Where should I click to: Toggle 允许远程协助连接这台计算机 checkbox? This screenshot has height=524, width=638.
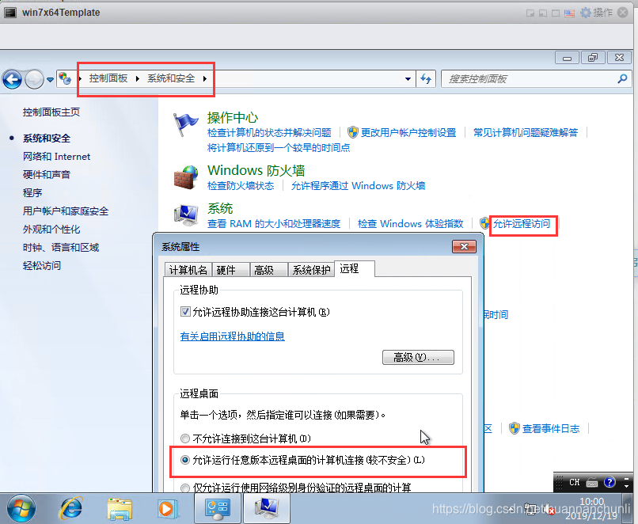tap(185, 312)
